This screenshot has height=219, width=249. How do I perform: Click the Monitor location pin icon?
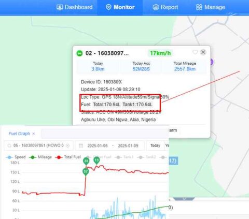[108, 7]
